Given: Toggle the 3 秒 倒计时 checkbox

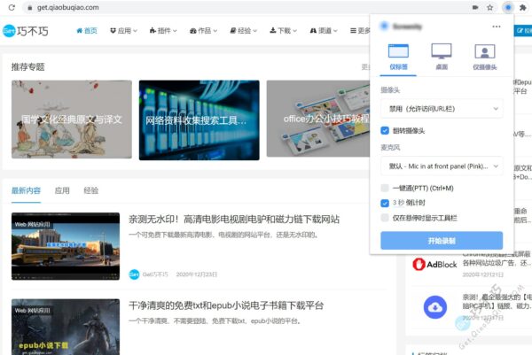Looking at the screenshot, I should tap(385, 203).
